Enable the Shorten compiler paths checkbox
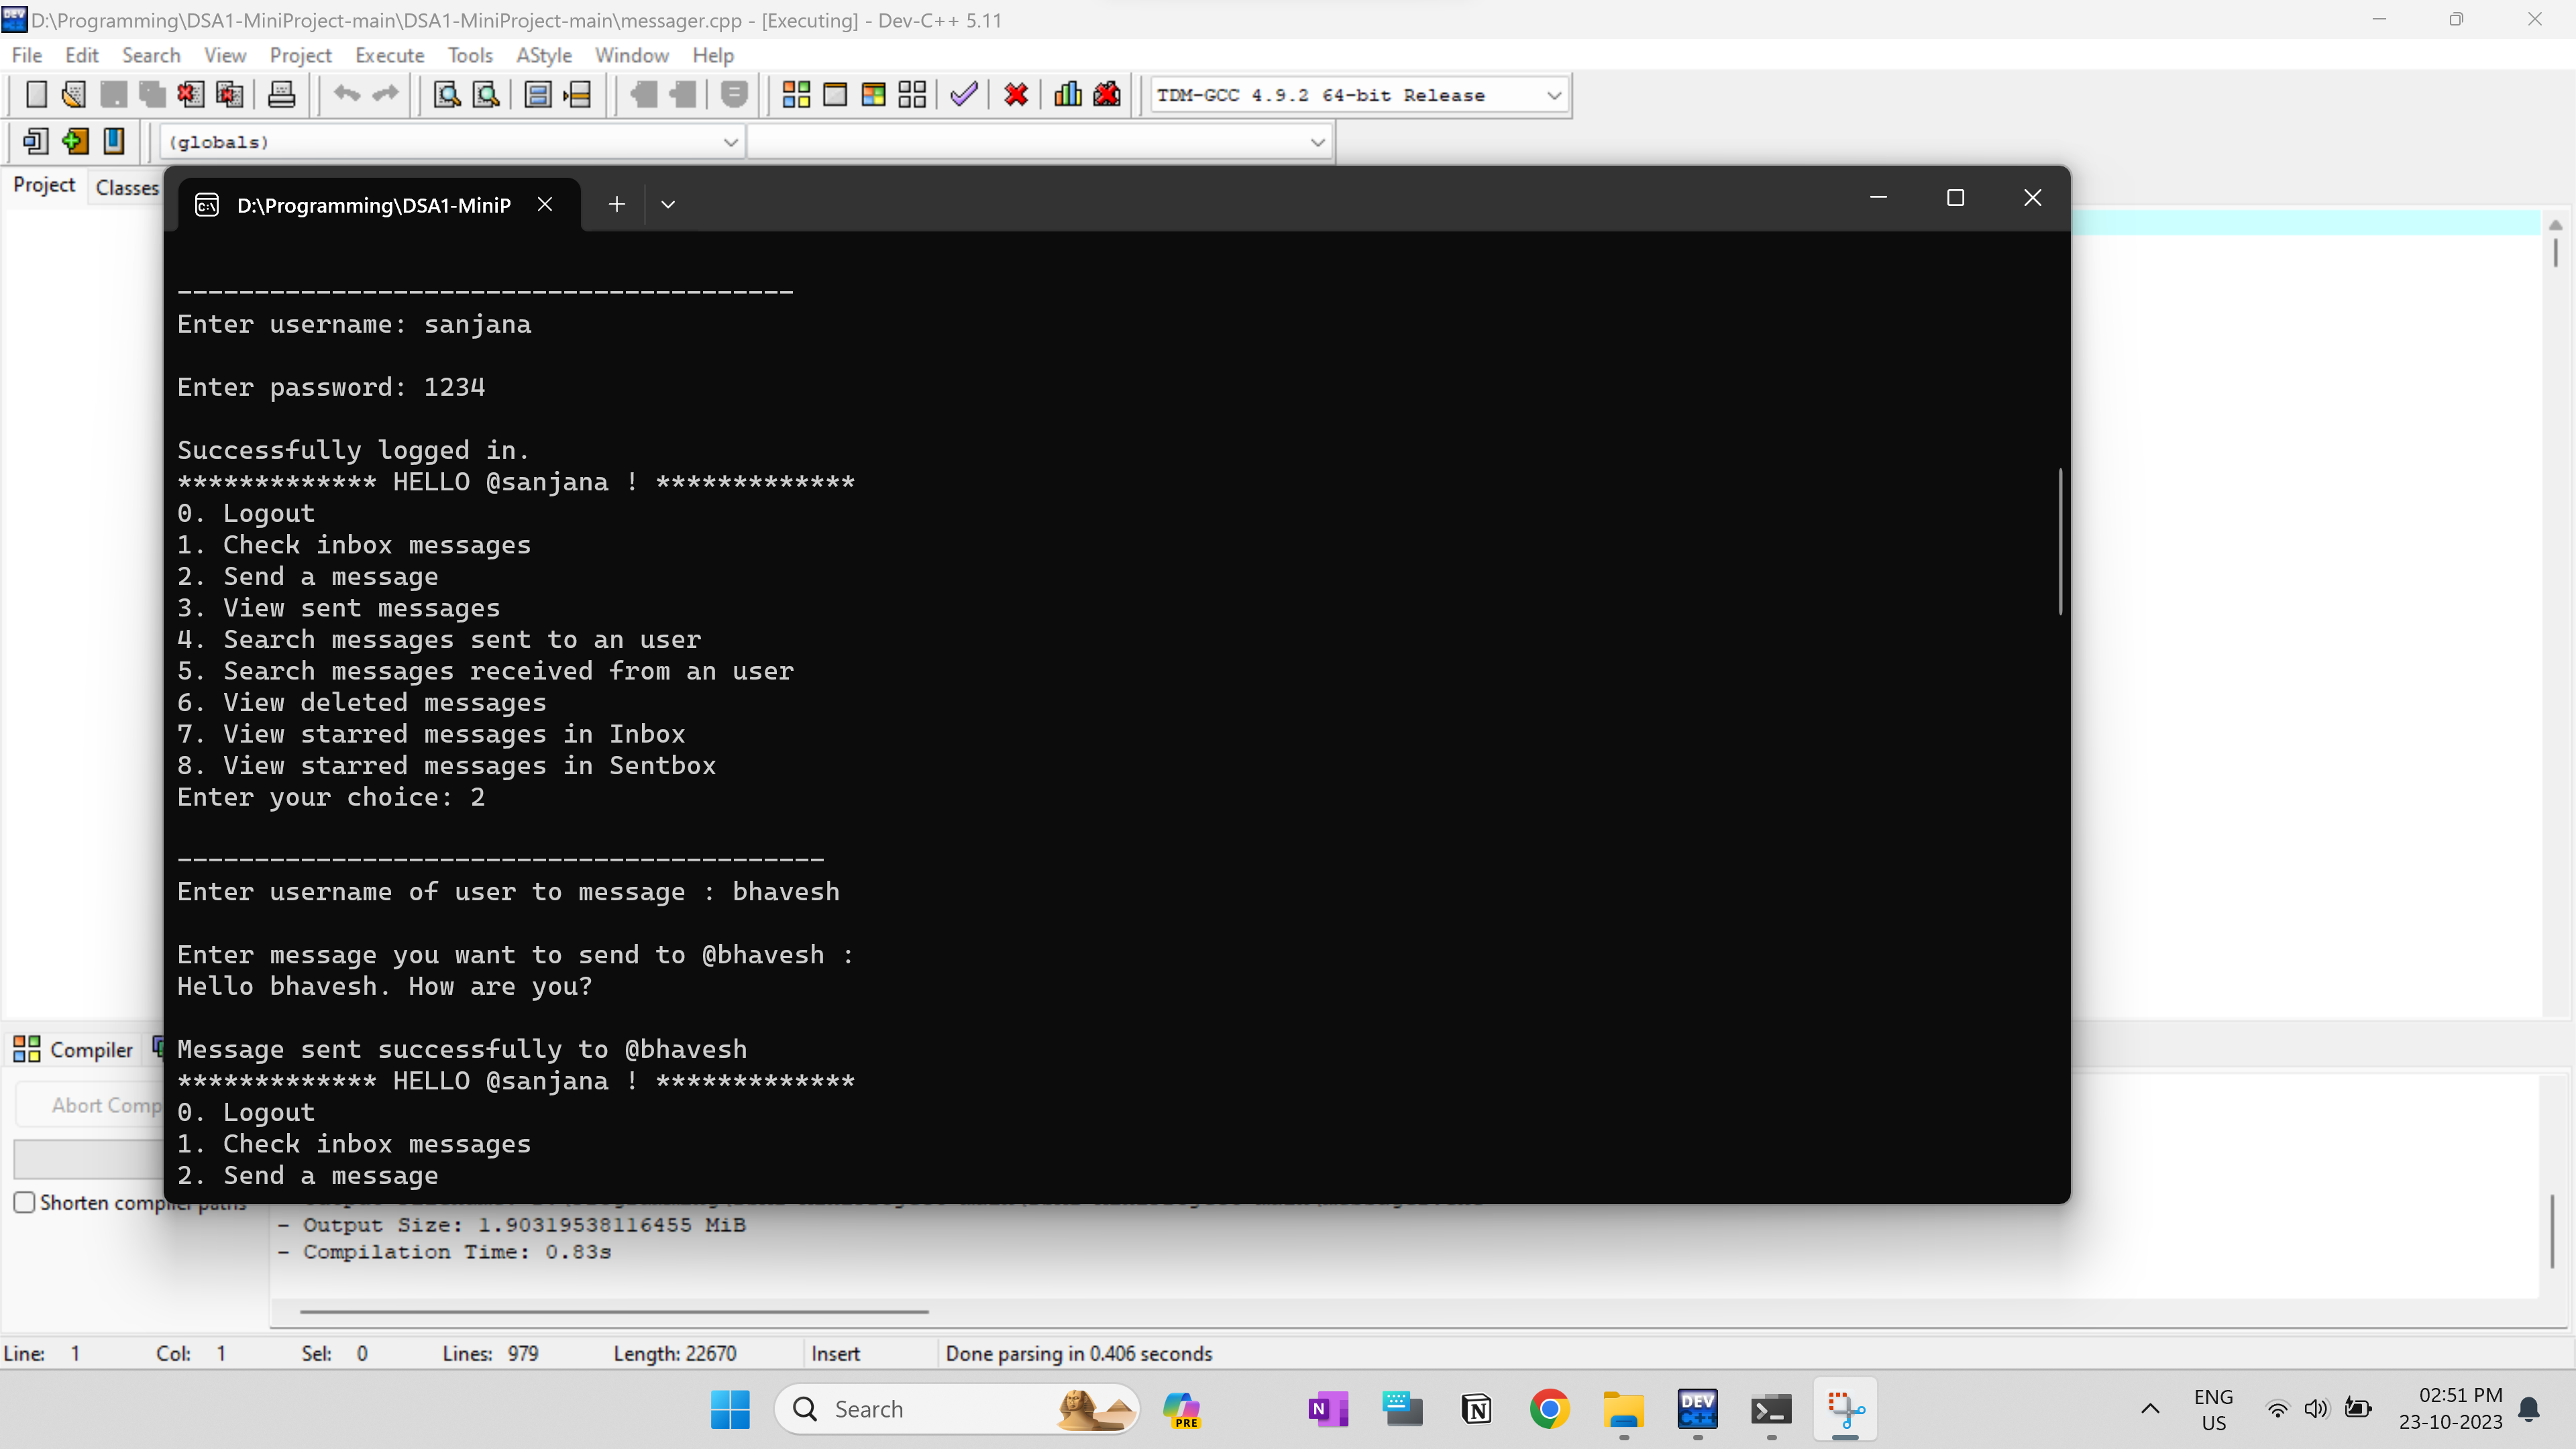The image size is (2576, 1449). coord(25,1202)
